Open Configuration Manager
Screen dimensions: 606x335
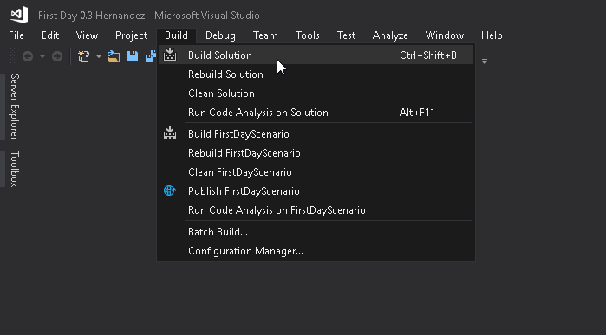pos(316,251)
